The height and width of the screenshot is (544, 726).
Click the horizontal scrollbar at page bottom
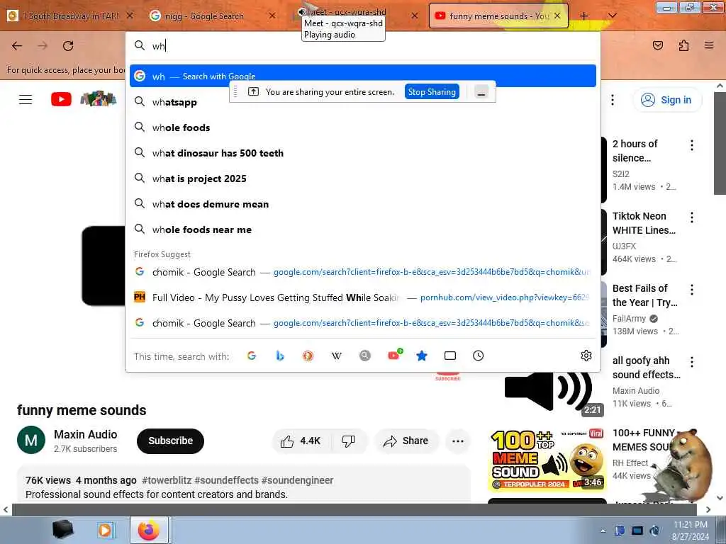point(354,510)
